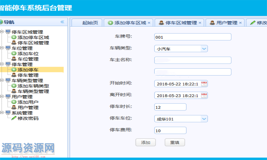Close the 用户管理 tab
Viewport: 267px width, 160px height.
click(x=240, y=23)
